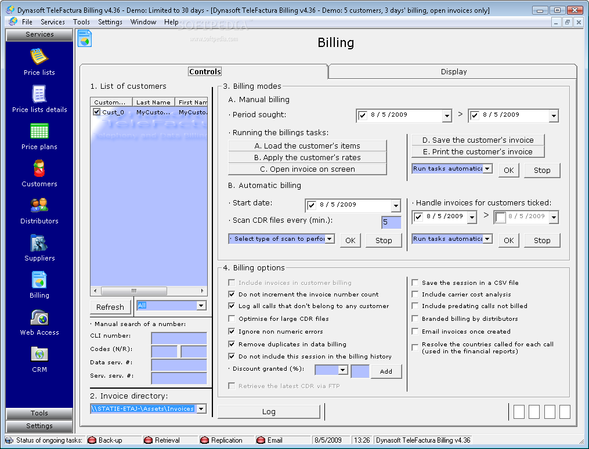
Task: Click A. Load the customer's items
Action: point(308,146)
